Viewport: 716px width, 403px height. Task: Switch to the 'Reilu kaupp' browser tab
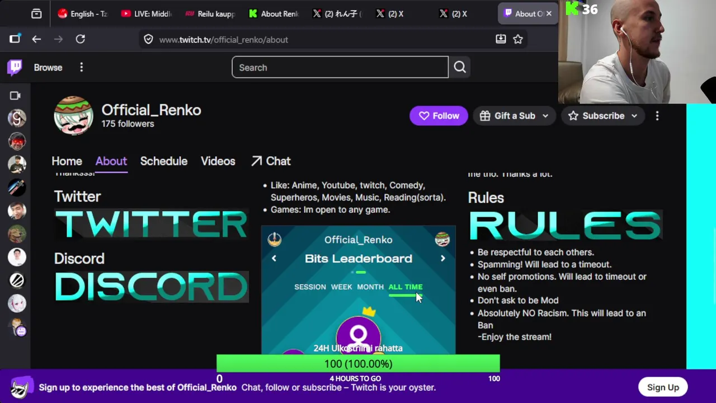210,13
